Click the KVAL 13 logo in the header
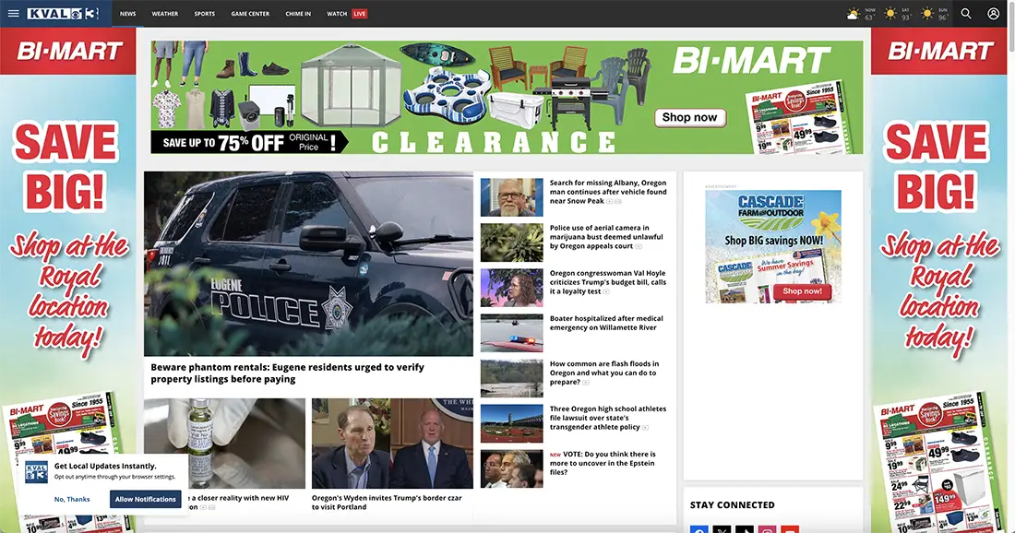This screenshot has width=1015, height=533. 63,13
